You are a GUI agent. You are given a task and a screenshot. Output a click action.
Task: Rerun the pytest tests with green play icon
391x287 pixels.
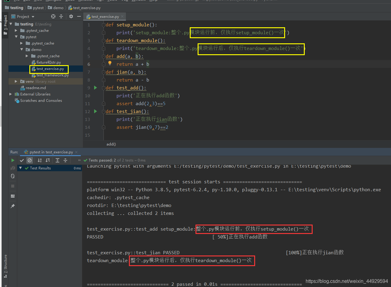coord(13,160)
